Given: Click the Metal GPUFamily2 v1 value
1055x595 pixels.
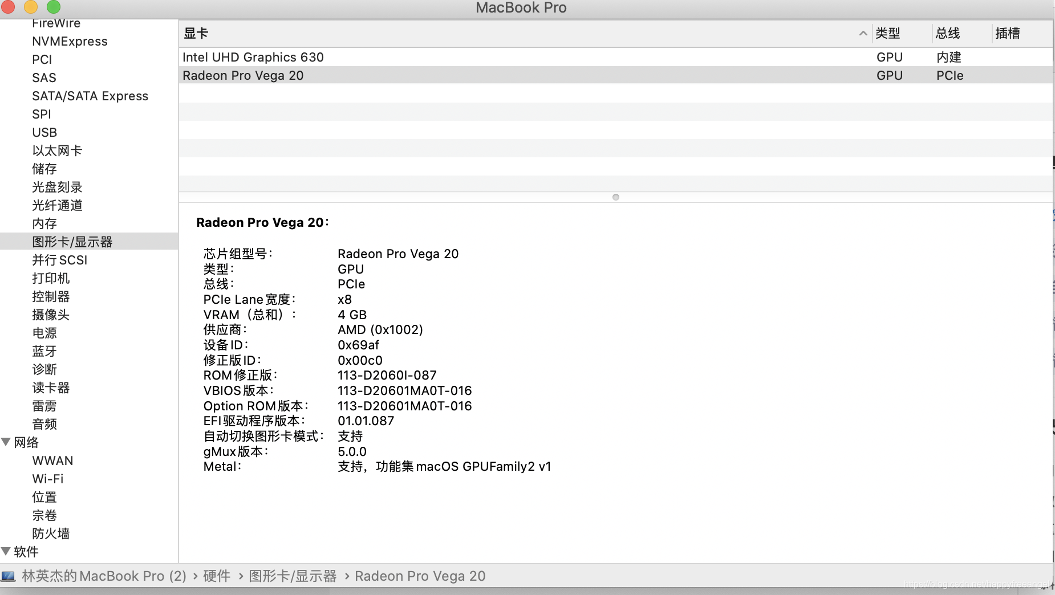Looking at the screenshot, I should click(x=444, y=467).
